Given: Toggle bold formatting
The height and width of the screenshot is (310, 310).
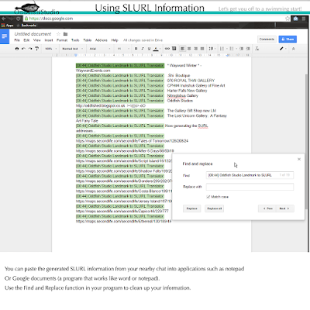Looking at the screenshot, I should click(136, 49).
